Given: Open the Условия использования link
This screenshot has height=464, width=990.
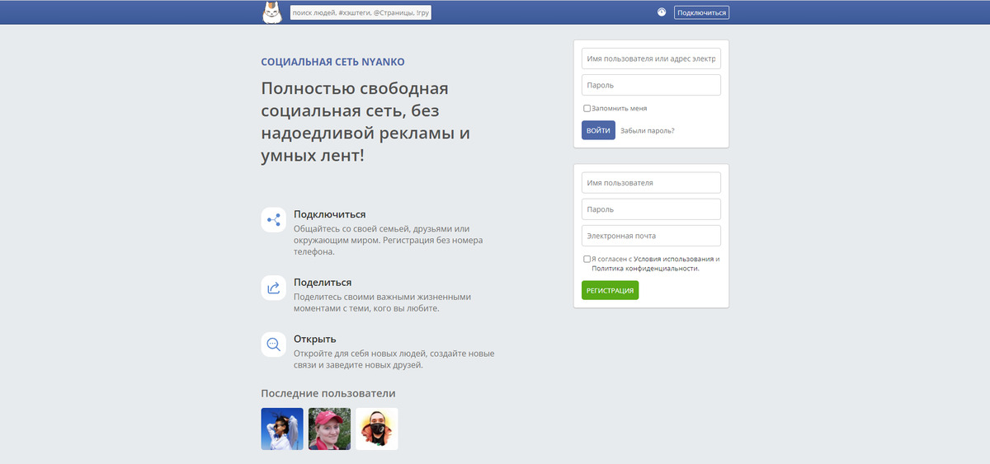Looking at the screenshot, I should [x=673, y=259].
